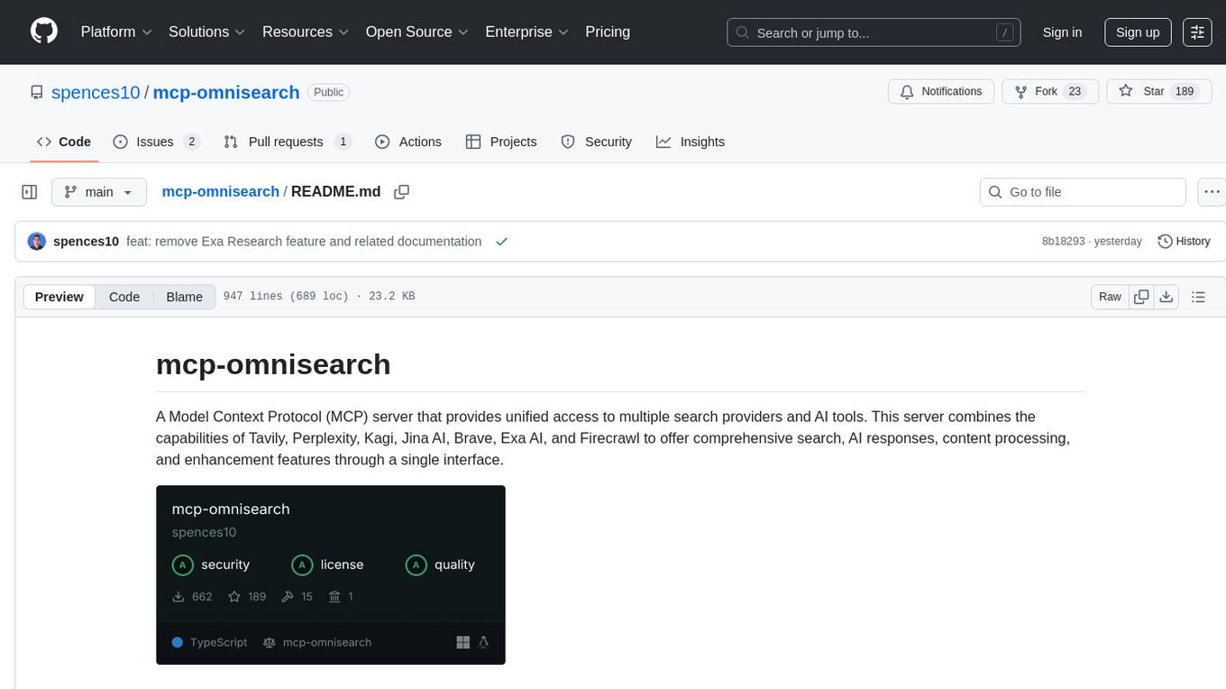Image resolution: width=1226 pixels, height=689 pixels.
Task: Open the Raw file view
Action: 1110,297
